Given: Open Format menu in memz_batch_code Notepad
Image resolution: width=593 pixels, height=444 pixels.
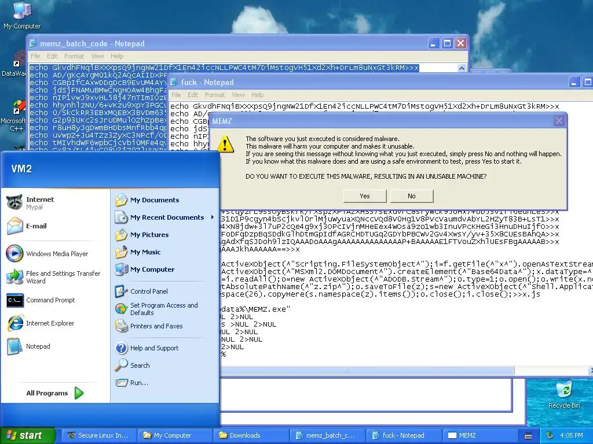Looking at the screenshot, I should click(74, 56).
